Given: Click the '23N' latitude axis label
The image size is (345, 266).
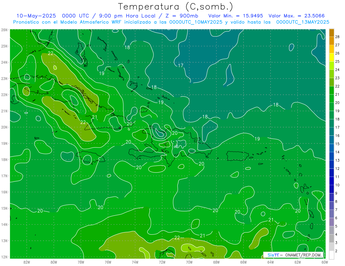Looking at the screenshot, I should pyautogui.click(x=4, y=78).
